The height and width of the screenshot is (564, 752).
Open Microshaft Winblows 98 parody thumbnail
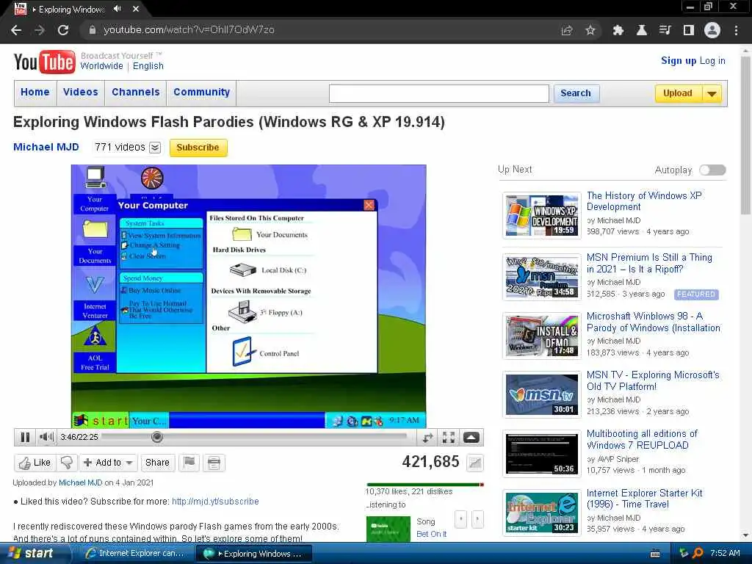542,336
